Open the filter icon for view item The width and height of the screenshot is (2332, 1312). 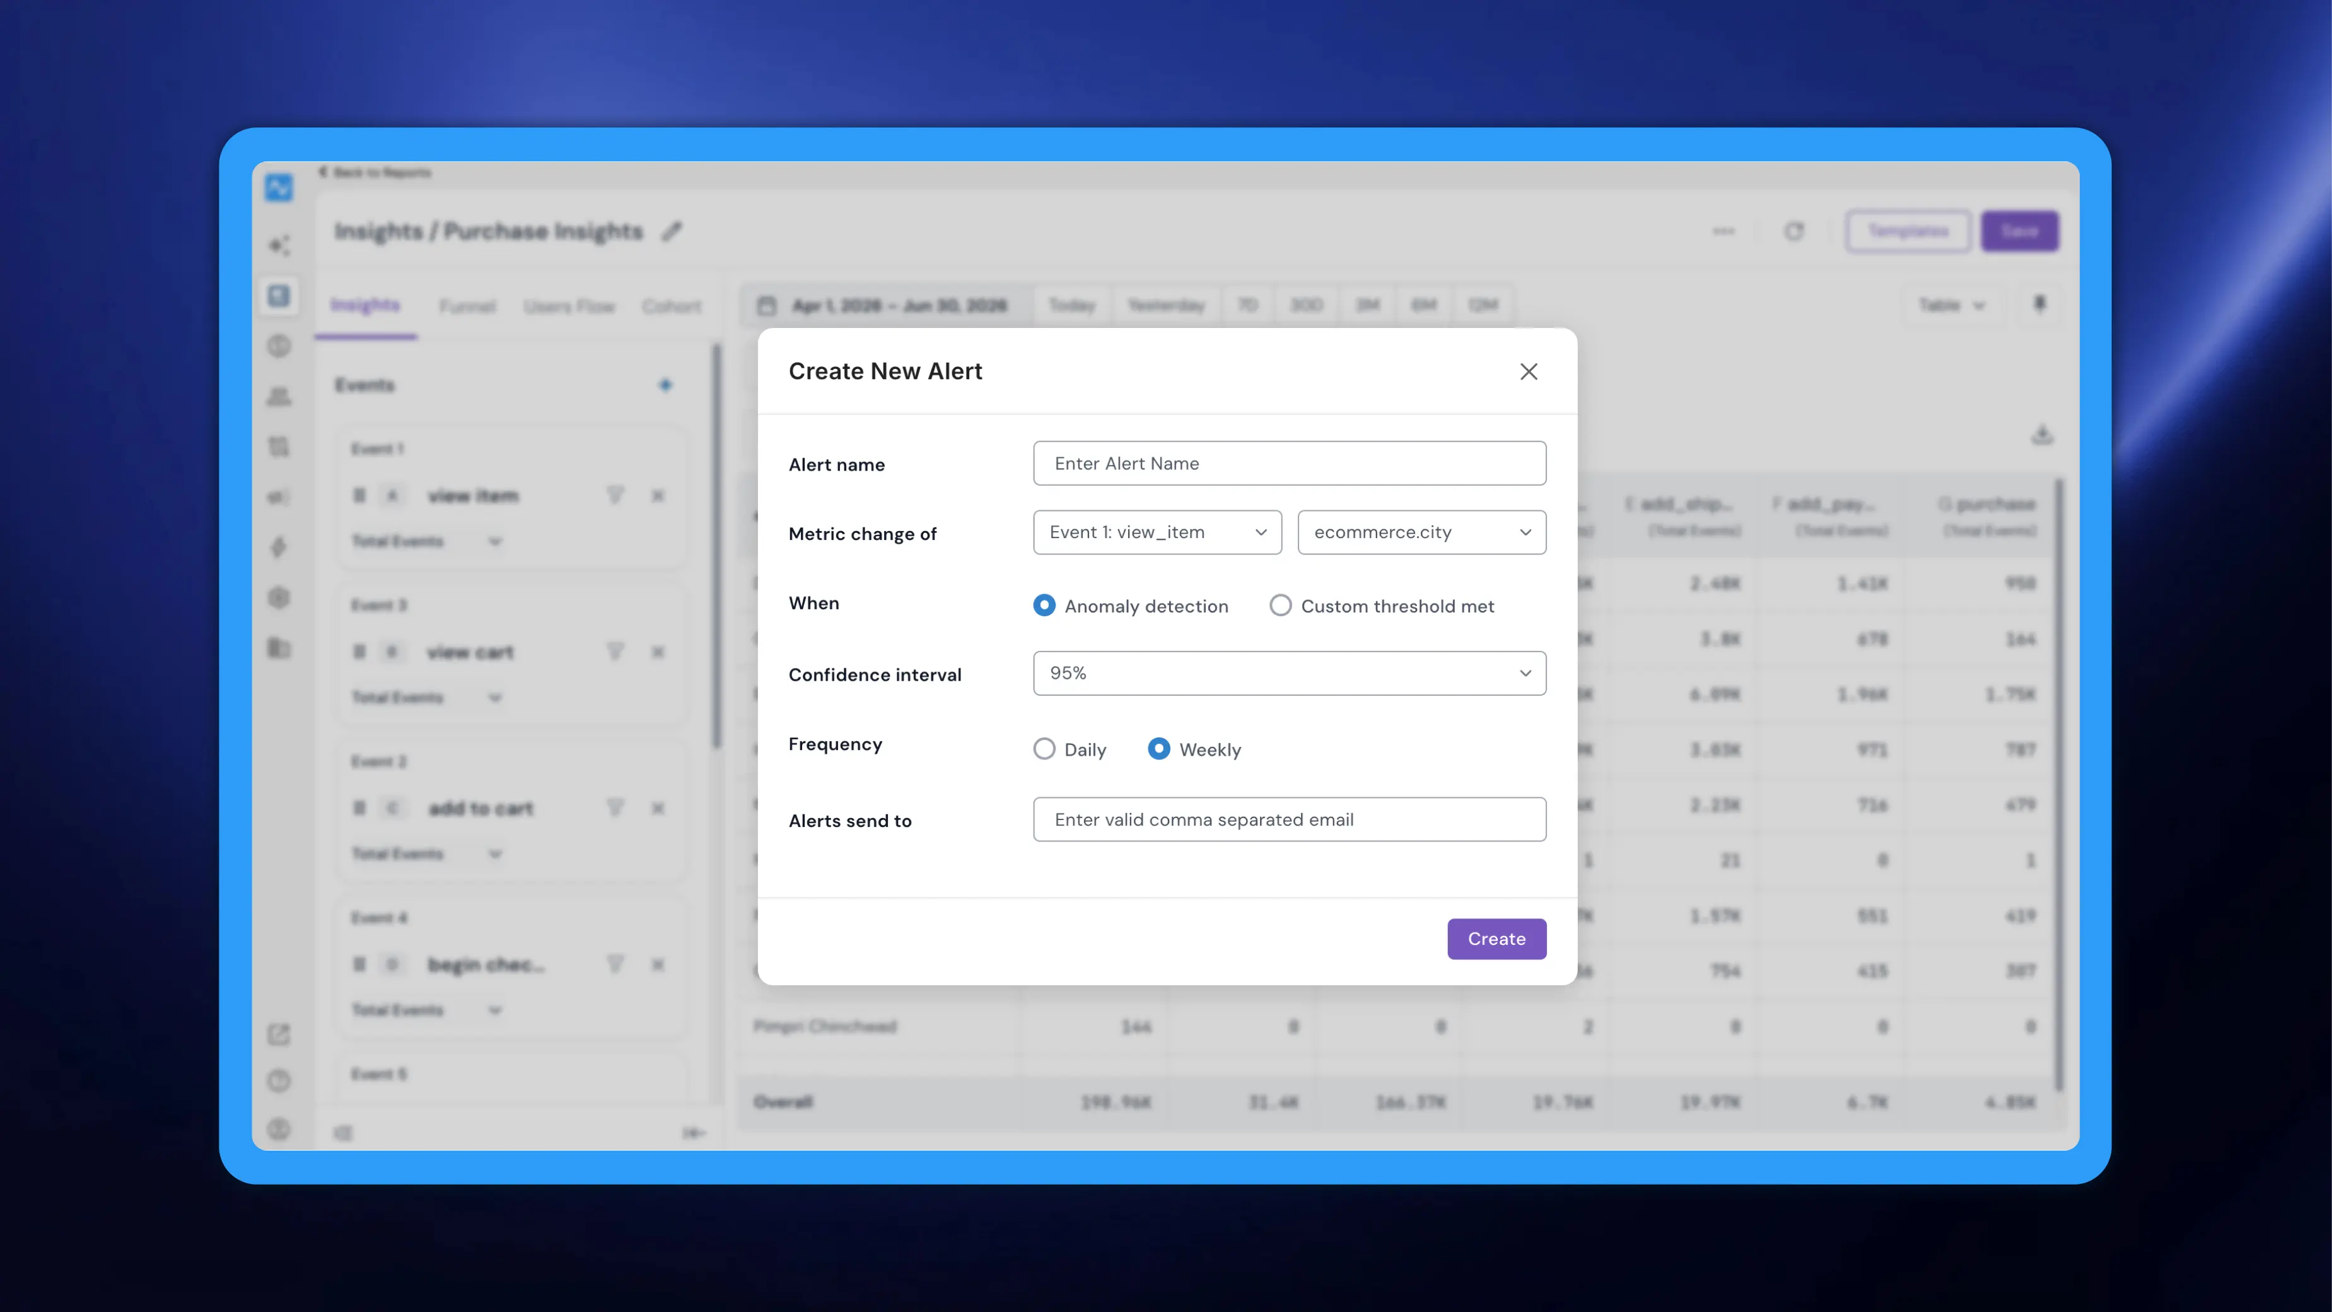(x=615, y=495)
